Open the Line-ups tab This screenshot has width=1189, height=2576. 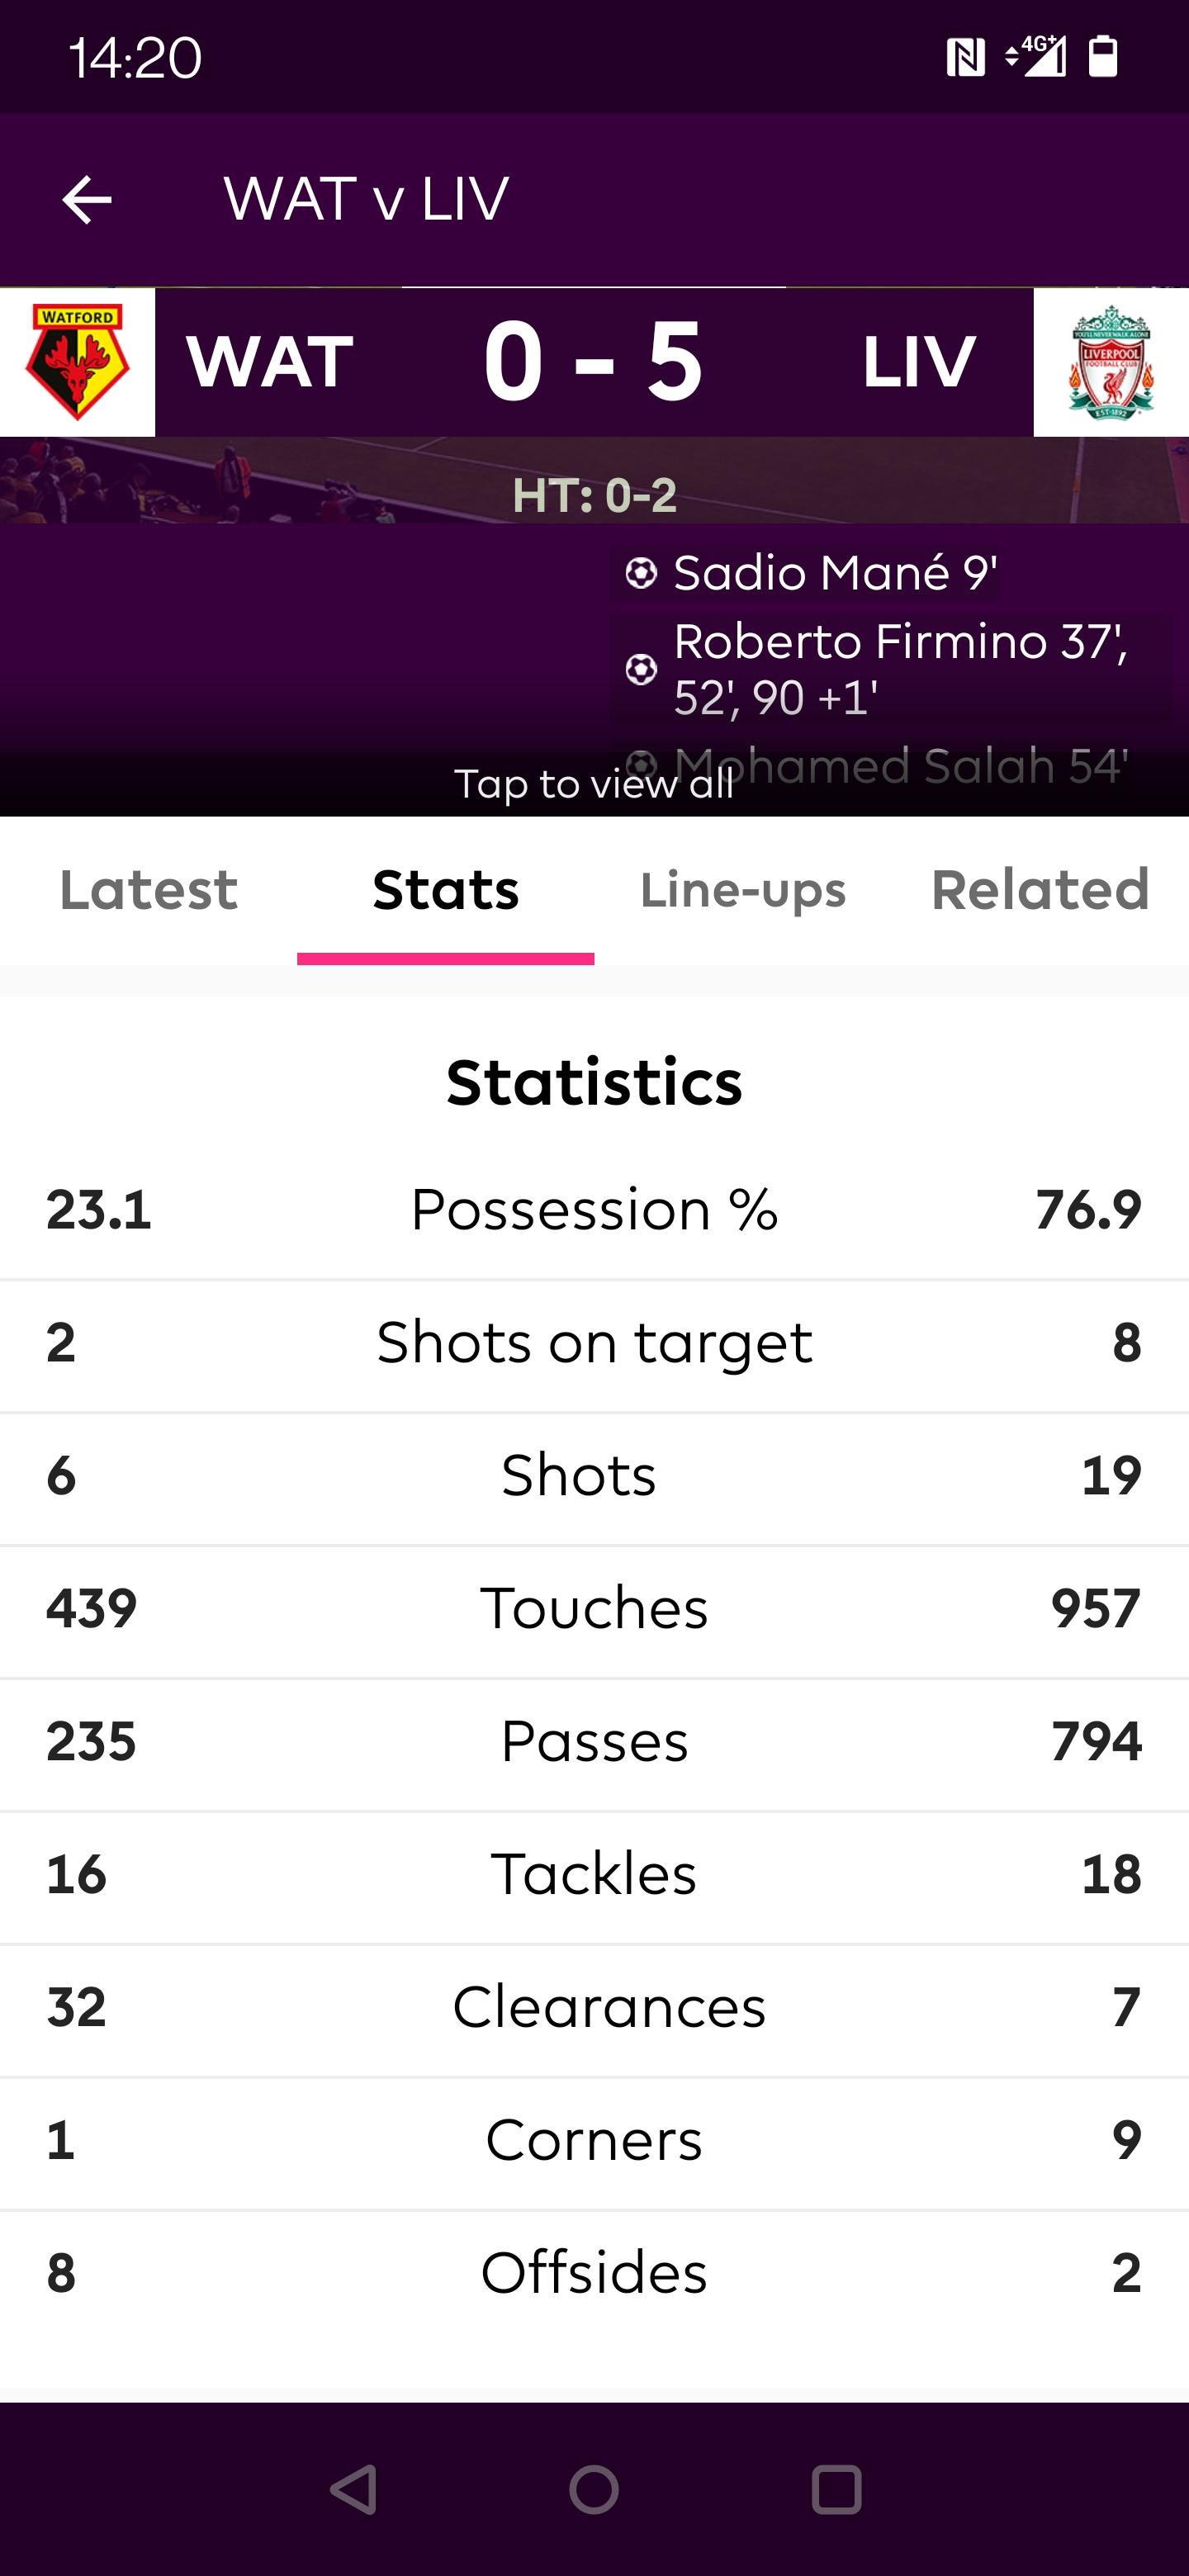(743, 890)
